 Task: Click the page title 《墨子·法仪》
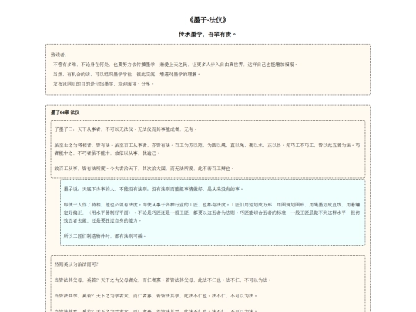208,20
